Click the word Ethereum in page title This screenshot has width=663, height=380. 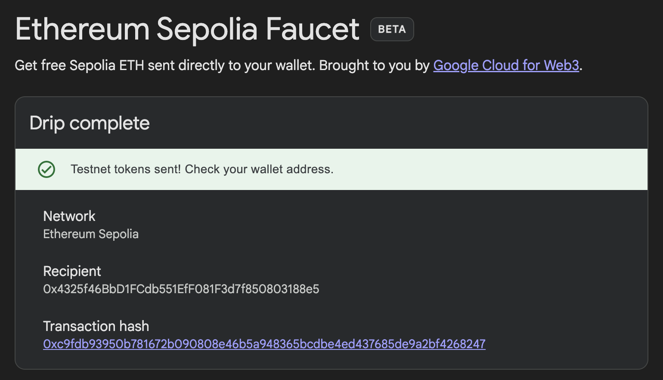[82, 29]
